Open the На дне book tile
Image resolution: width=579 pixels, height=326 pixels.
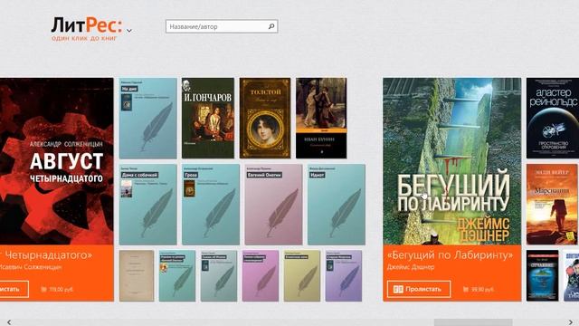click(147, 119)
